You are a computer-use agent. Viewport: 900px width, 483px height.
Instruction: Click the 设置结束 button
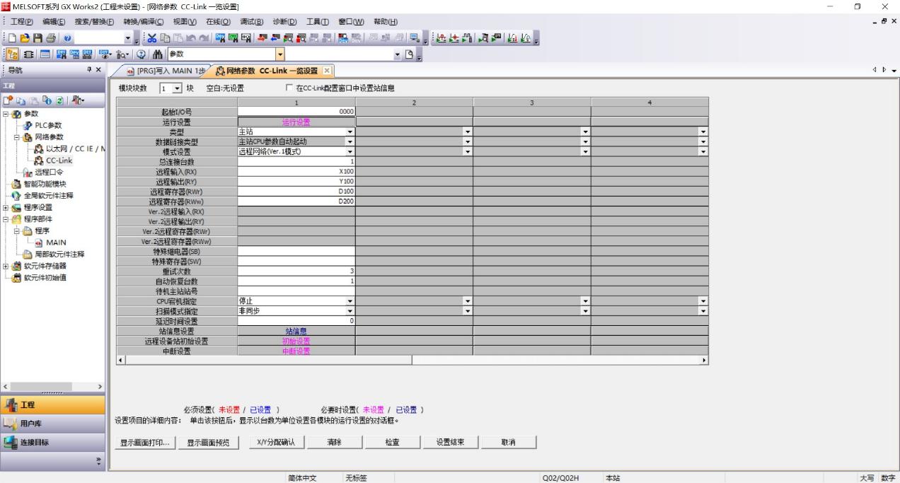click(450, 442)
